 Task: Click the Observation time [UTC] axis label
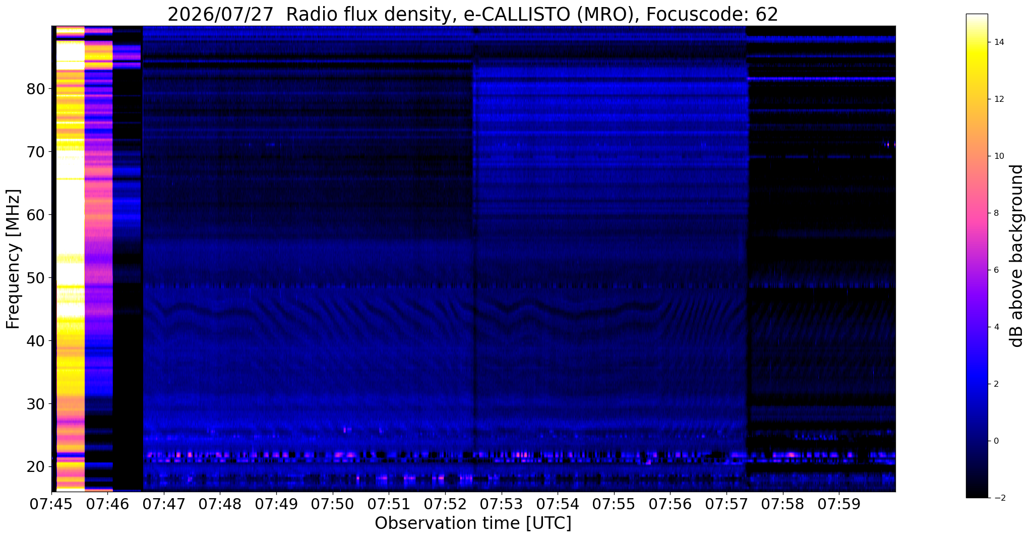[x=473, y=523]
